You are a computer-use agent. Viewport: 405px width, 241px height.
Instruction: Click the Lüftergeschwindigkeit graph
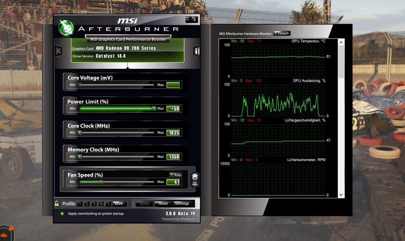point(278,140)
